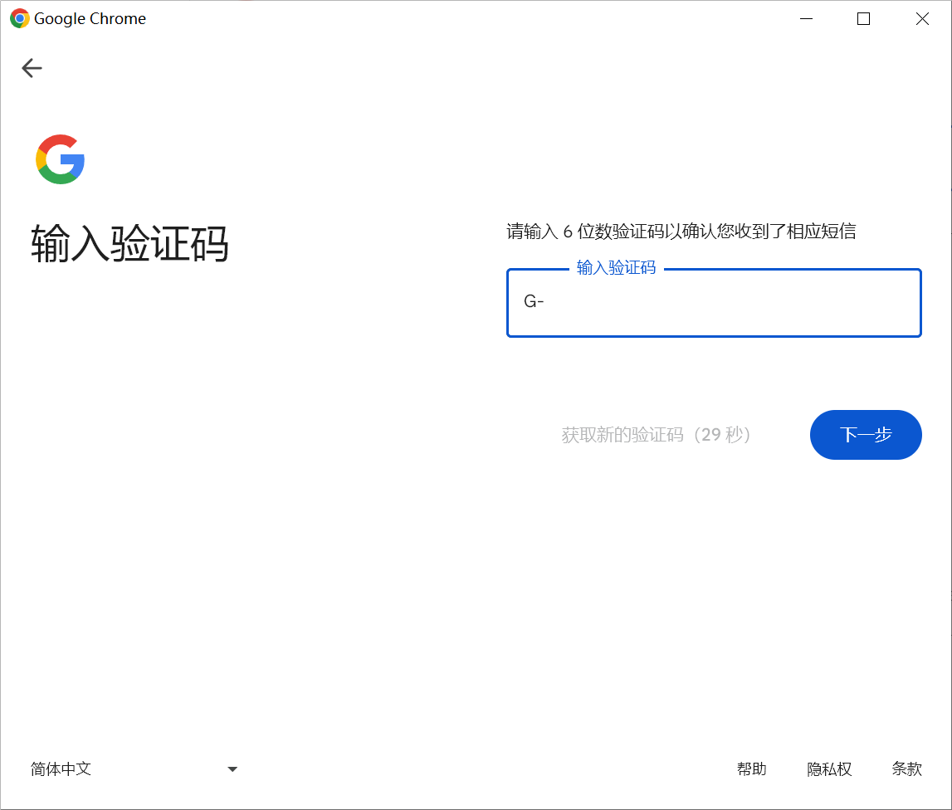Click the 请输入 6 位数验证码 instruction text

click(681, 232)
